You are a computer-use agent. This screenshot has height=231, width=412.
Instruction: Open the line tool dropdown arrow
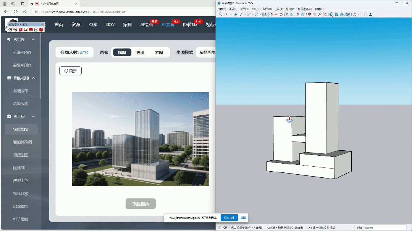tap(245, 14)
